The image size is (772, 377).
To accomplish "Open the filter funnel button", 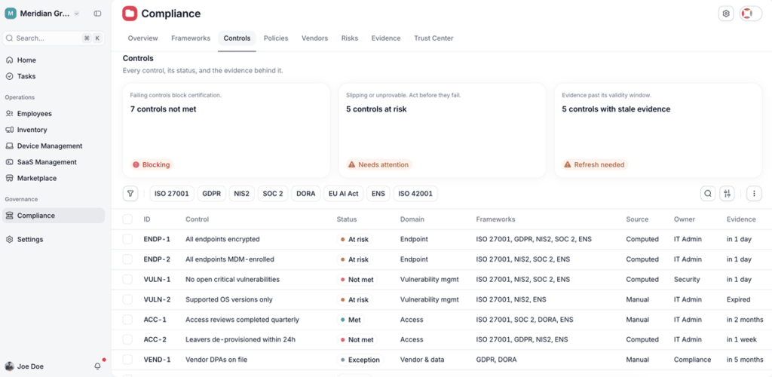I will click(x=130, y=194).
